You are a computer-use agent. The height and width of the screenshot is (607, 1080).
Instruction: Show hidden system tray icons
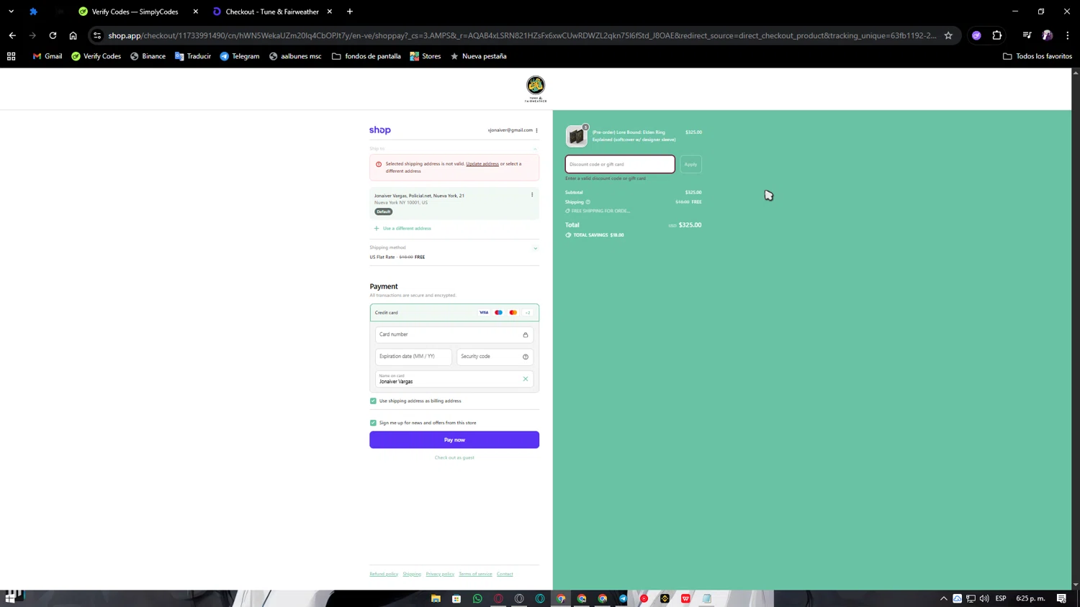tap(944, 598)
